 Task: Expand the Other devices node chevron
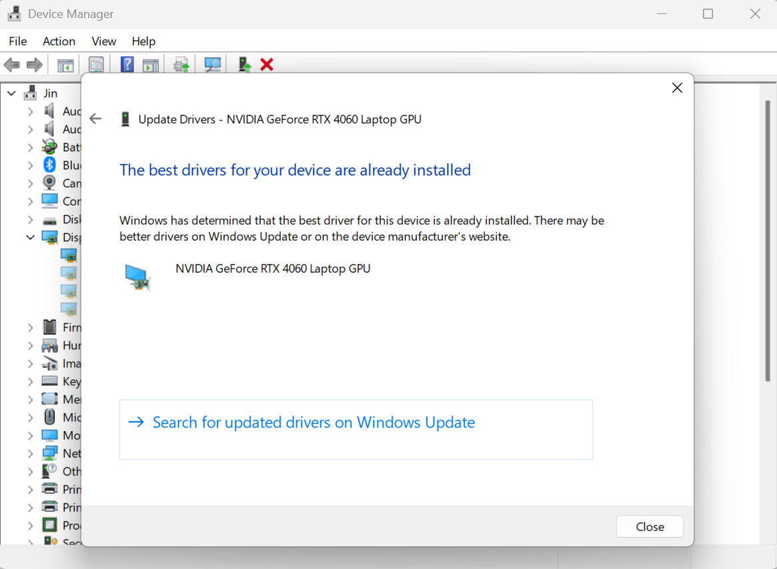[31, 472]
